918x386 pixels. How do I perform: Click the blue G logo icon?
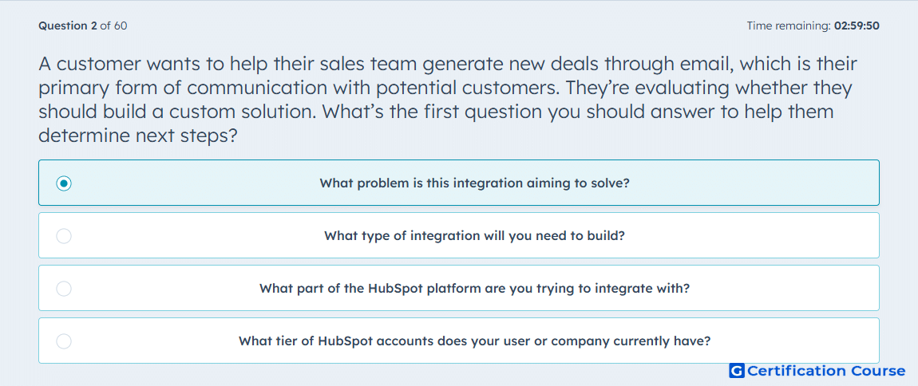click(x=737, y=371)
